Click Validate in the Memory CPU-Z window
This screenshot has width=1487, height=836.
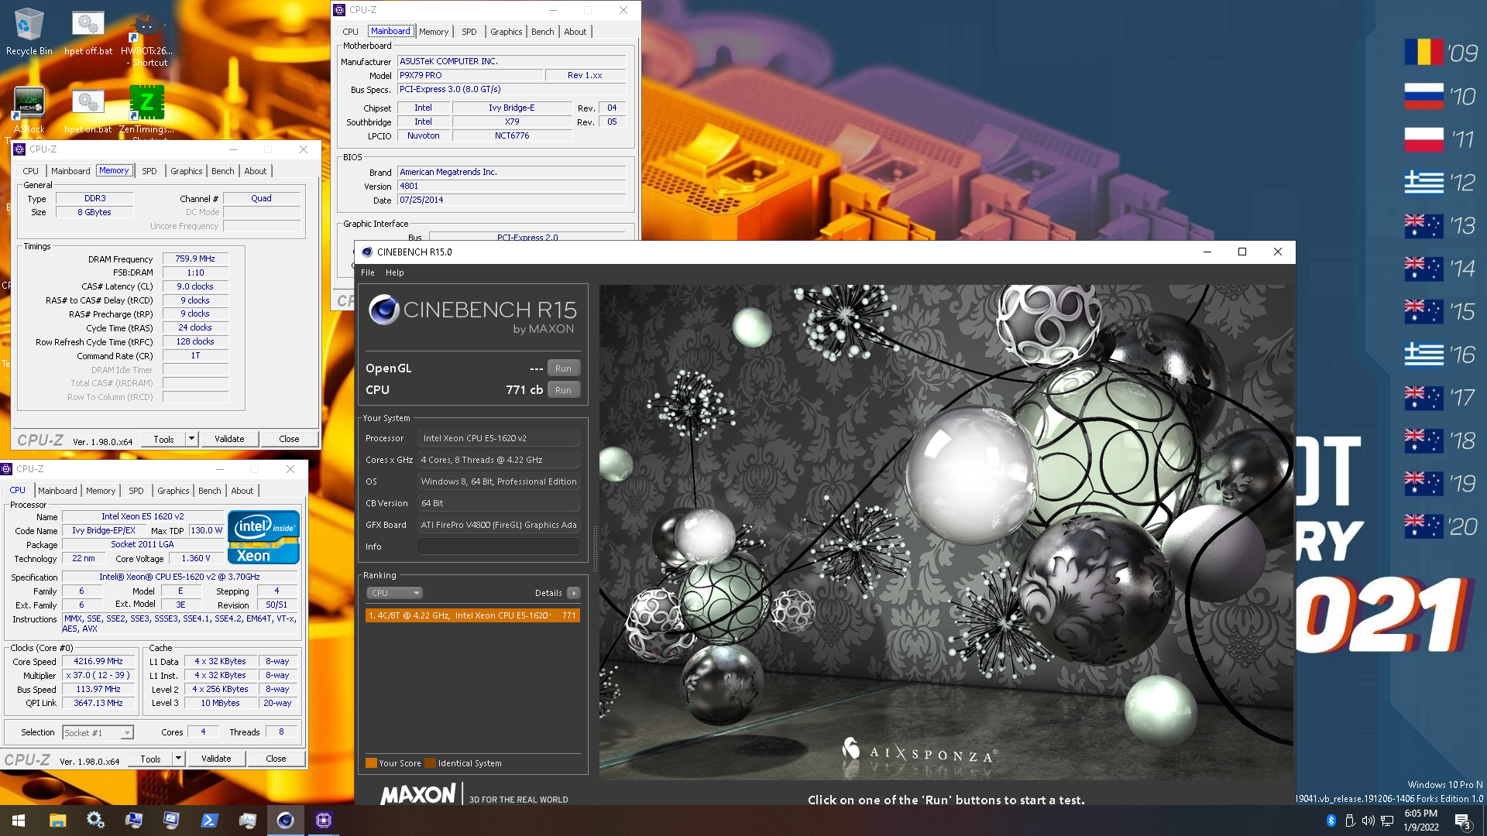coord(229,439)
